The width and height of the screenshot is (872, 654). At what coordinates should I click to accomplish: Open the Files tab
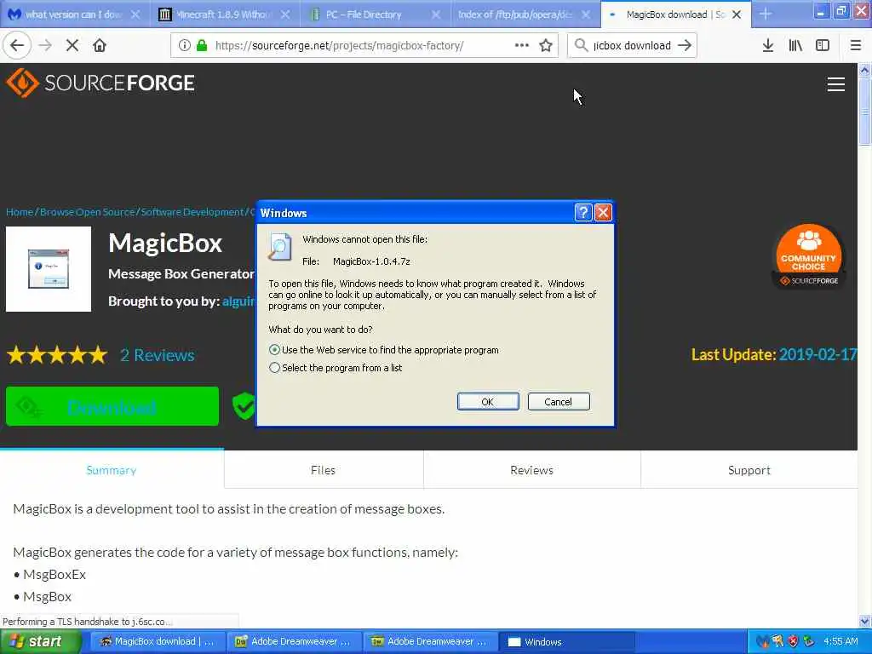(323, 470)
